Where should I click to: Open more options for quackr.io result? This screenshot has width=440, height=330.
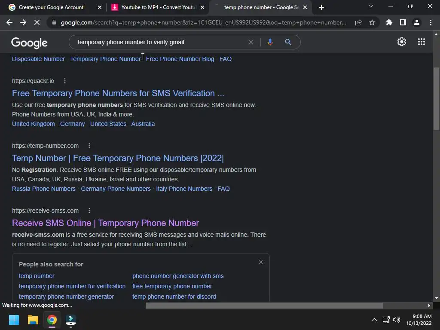click(65, 81)
